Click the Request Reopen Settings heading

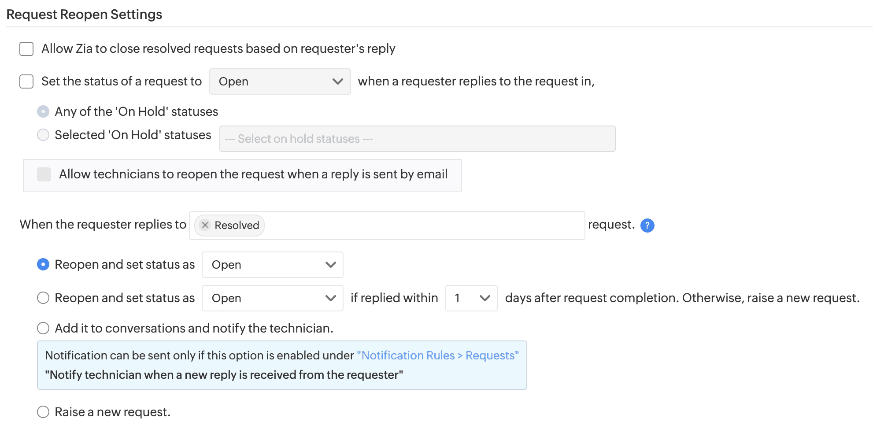click(84, 15)
